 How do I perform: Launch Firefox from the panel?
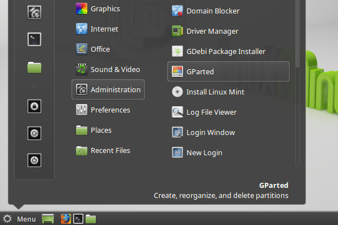(66, 219)
